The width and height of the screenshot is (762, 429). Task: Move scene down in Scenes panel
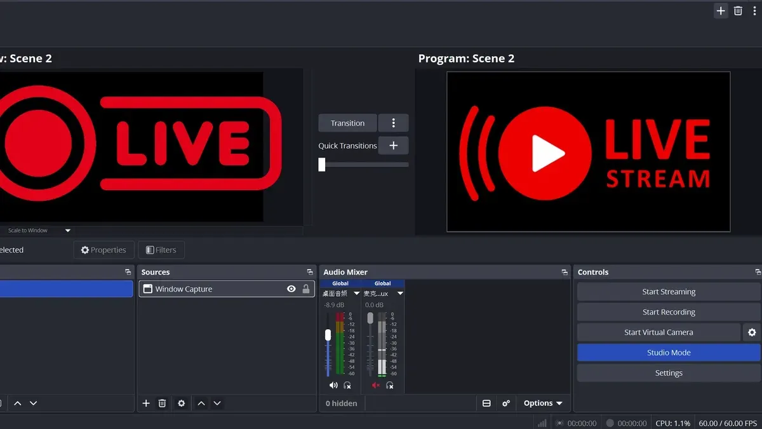pos(33,403)
